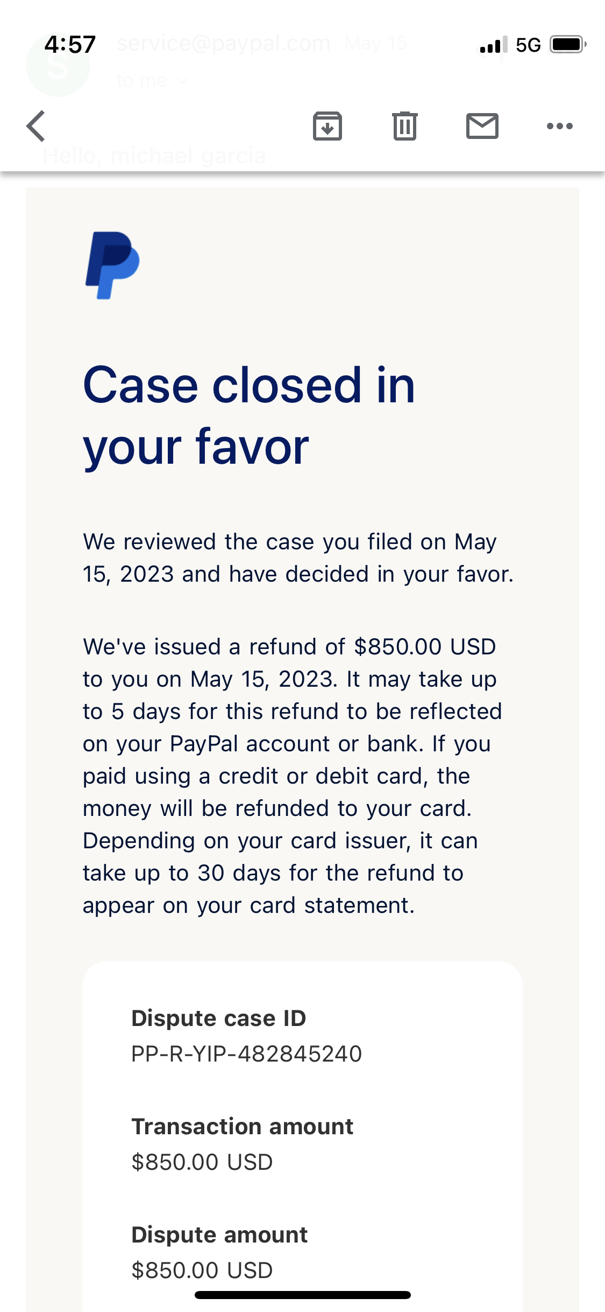
Task: Archive this PayPal email
Action: click(x=328, y=126)
